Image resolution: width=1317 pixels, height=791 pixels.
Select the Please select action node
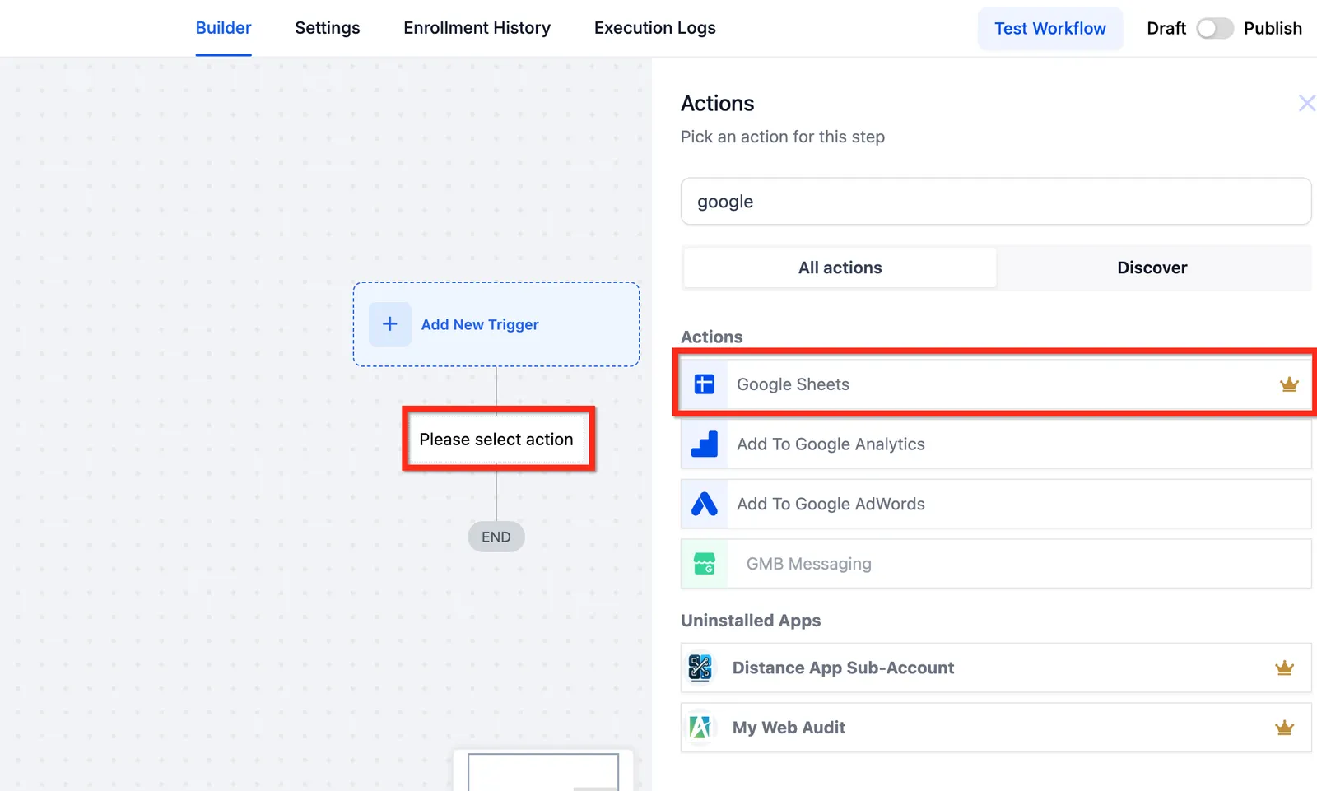click(496, 440)
